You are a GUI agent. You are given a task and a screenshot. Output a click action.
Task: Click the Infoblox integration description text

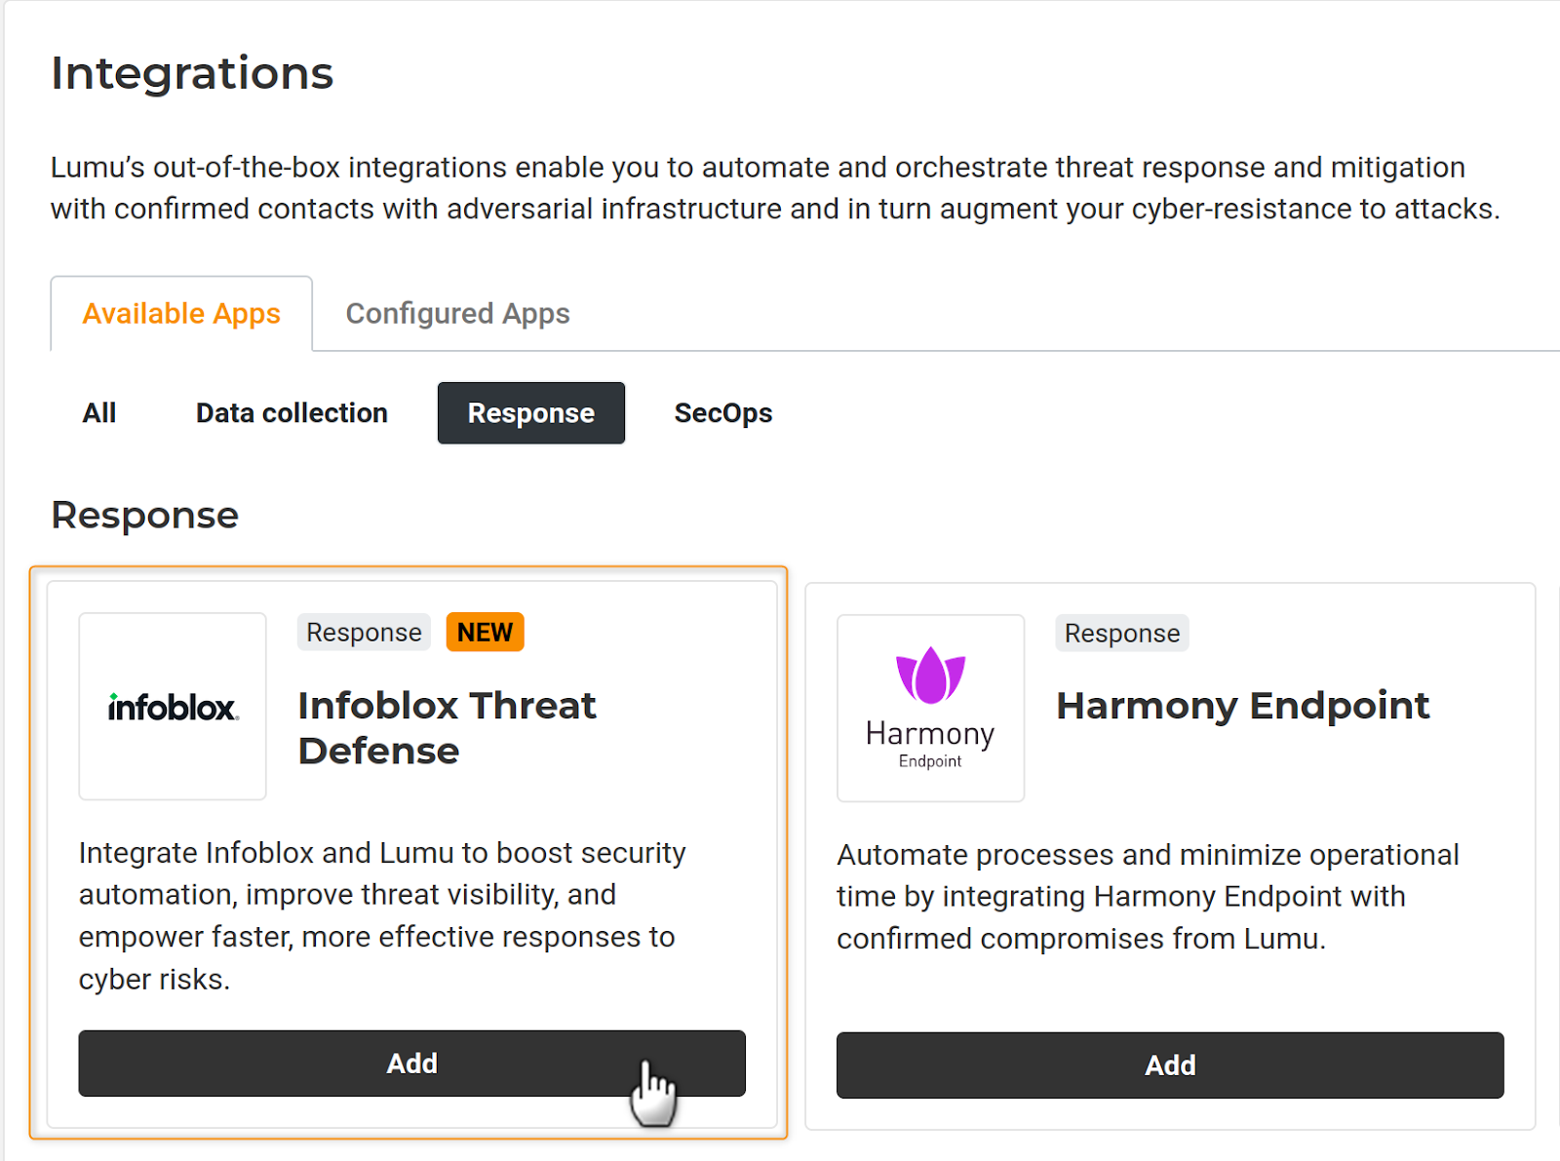(382, 915)
